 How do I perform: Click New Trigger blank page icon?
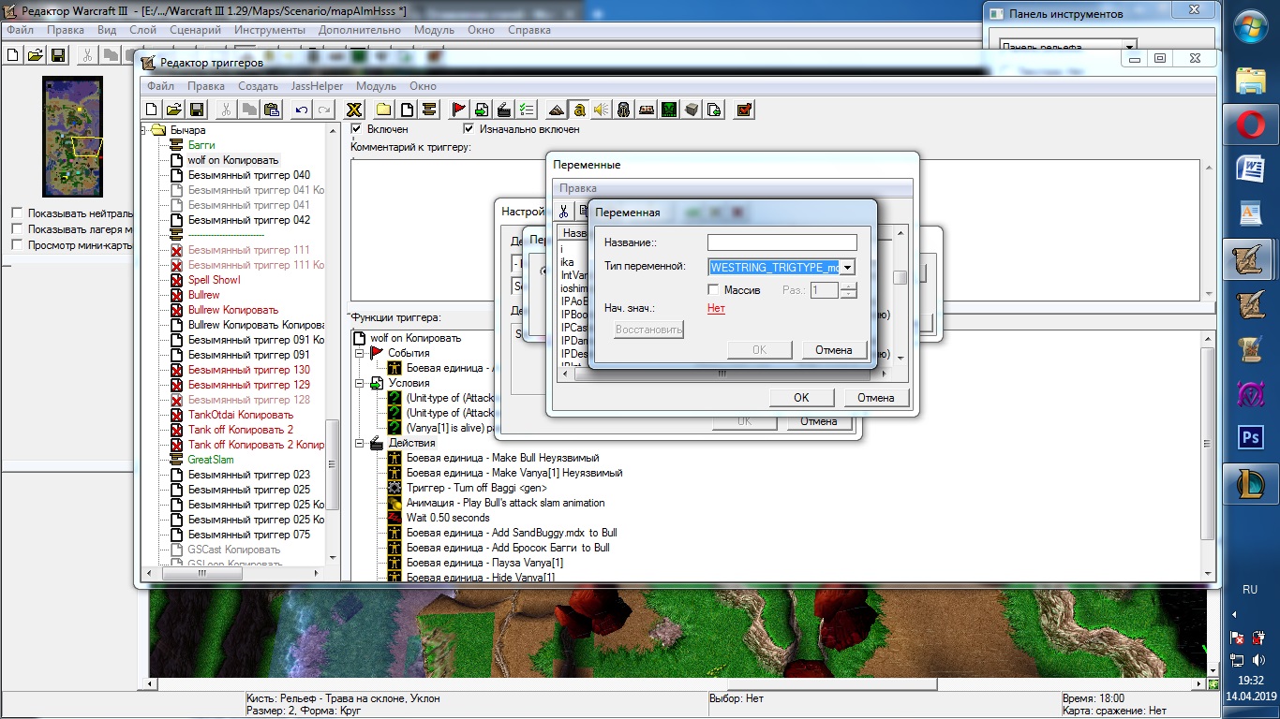(x=407, y=110)
